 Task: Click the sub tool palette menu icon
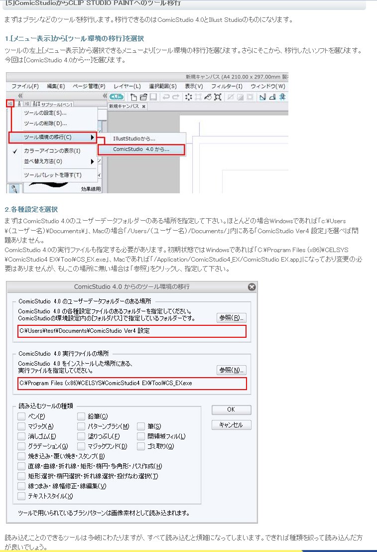click(x=27, y=104)
